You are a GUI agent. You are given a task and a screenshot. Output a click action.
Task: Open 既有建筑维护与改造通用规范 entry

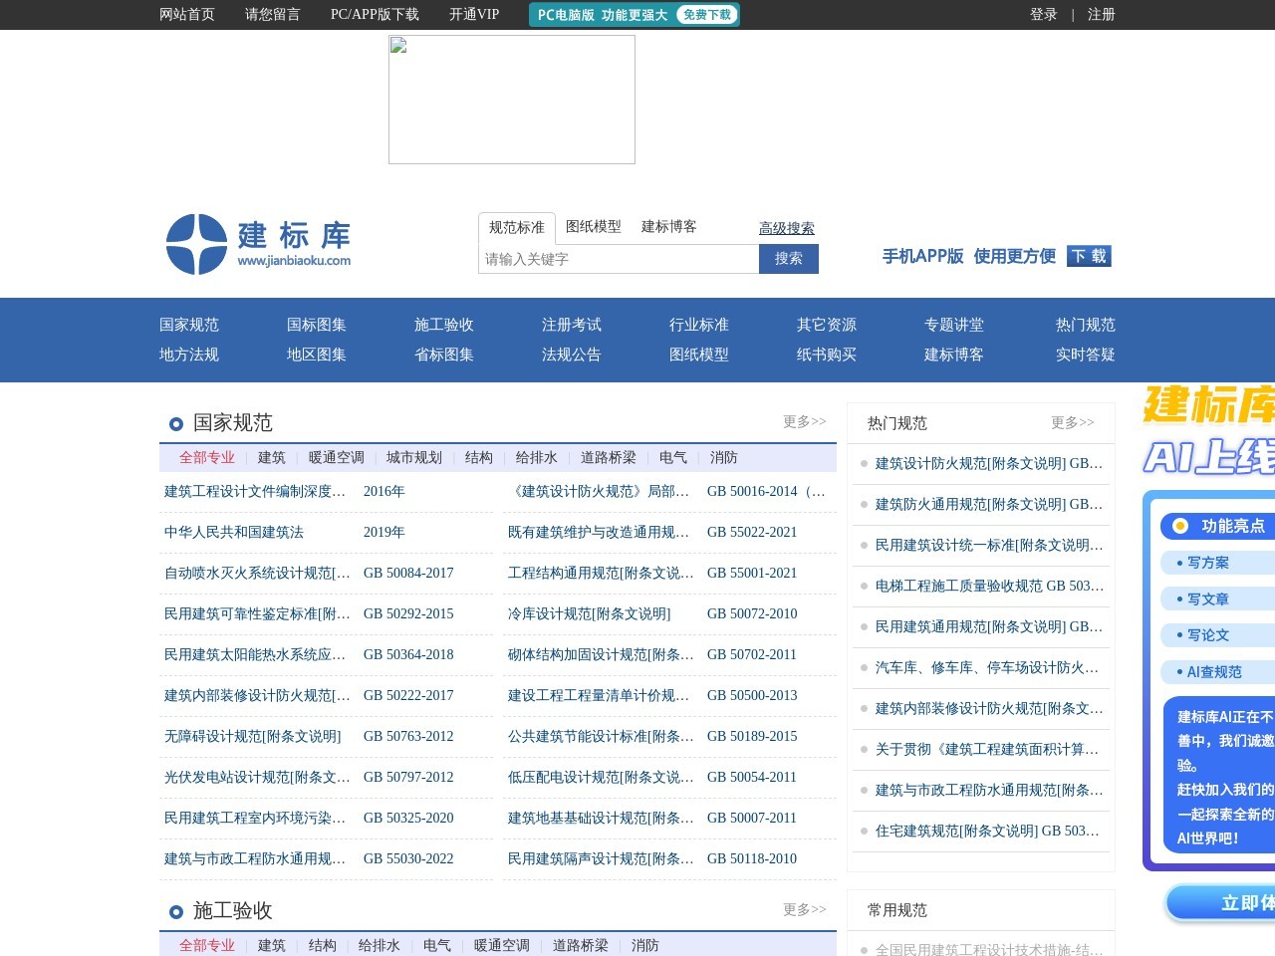coord(599,533)
